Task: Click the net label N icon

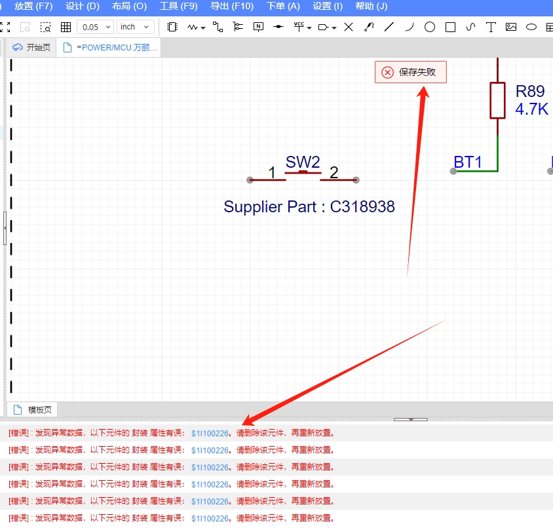Action: pyautogui.click(x=259, y=27)
